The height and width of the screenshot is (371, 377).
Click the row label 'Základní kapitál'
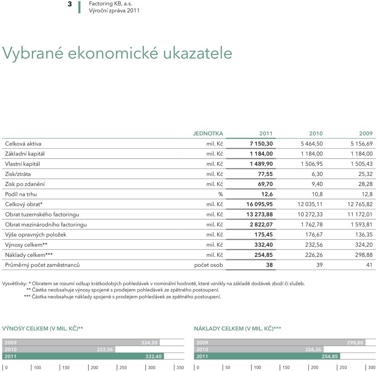[25, 154]
